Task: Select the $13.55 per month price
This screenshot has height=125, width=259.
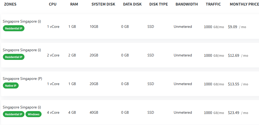Action: click(x=234, y=84)
